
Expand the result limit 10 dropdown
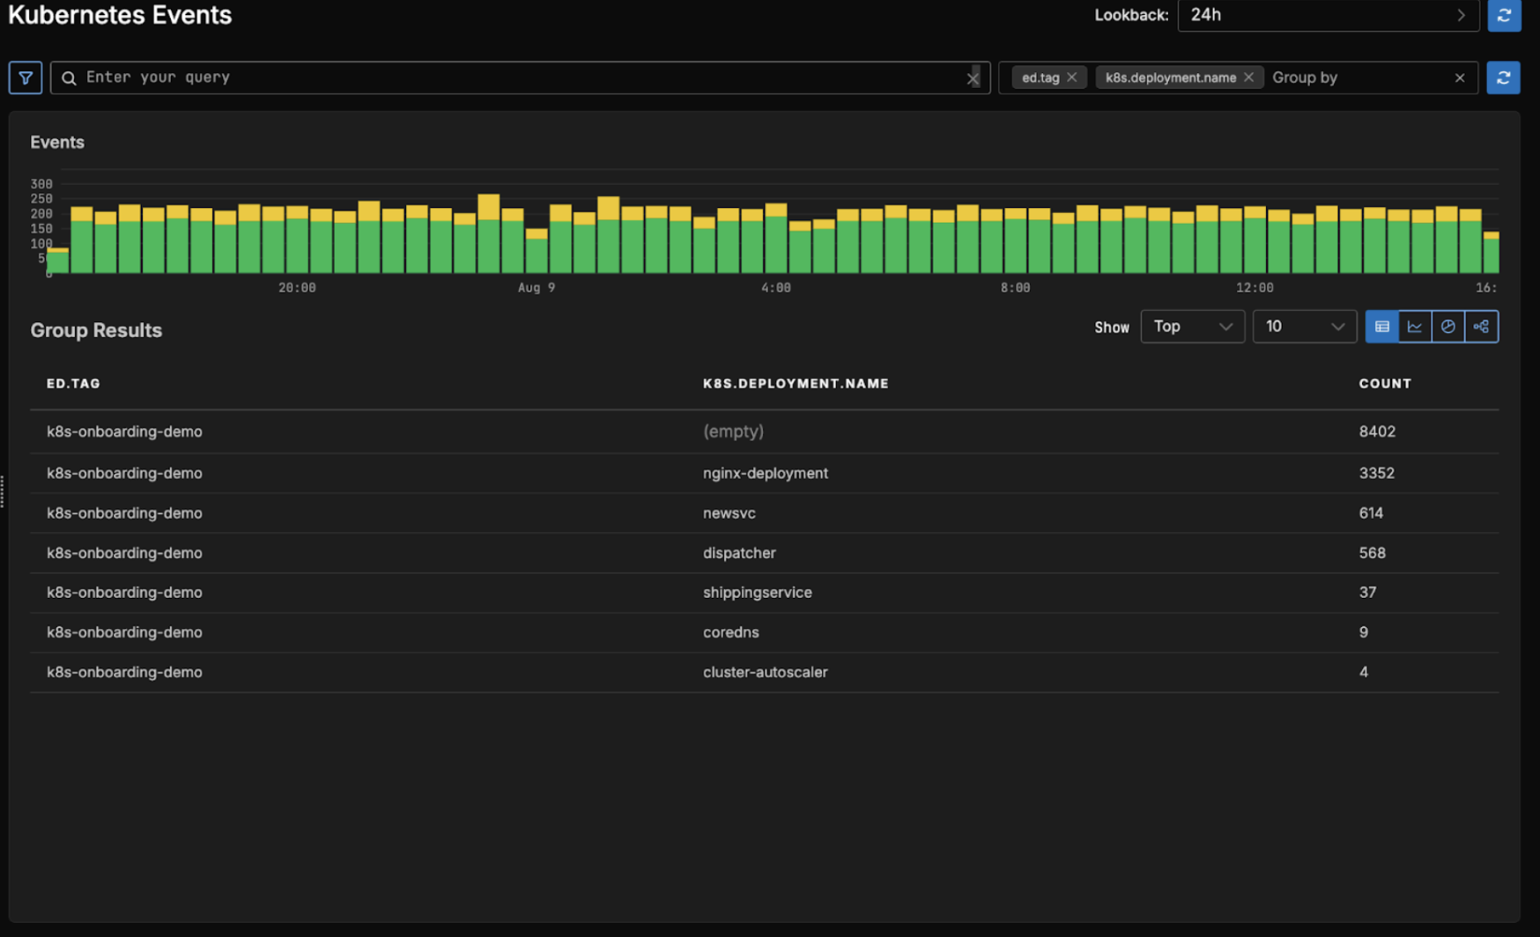(1304, 327)
